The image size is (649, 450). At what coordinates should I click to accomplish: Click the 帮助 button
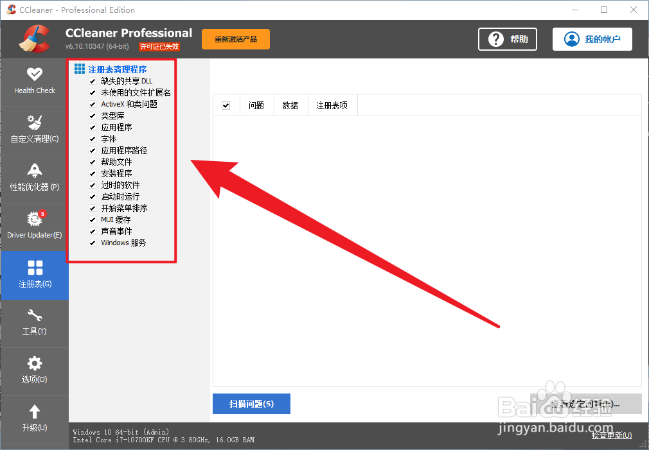(x=508, y=39)
